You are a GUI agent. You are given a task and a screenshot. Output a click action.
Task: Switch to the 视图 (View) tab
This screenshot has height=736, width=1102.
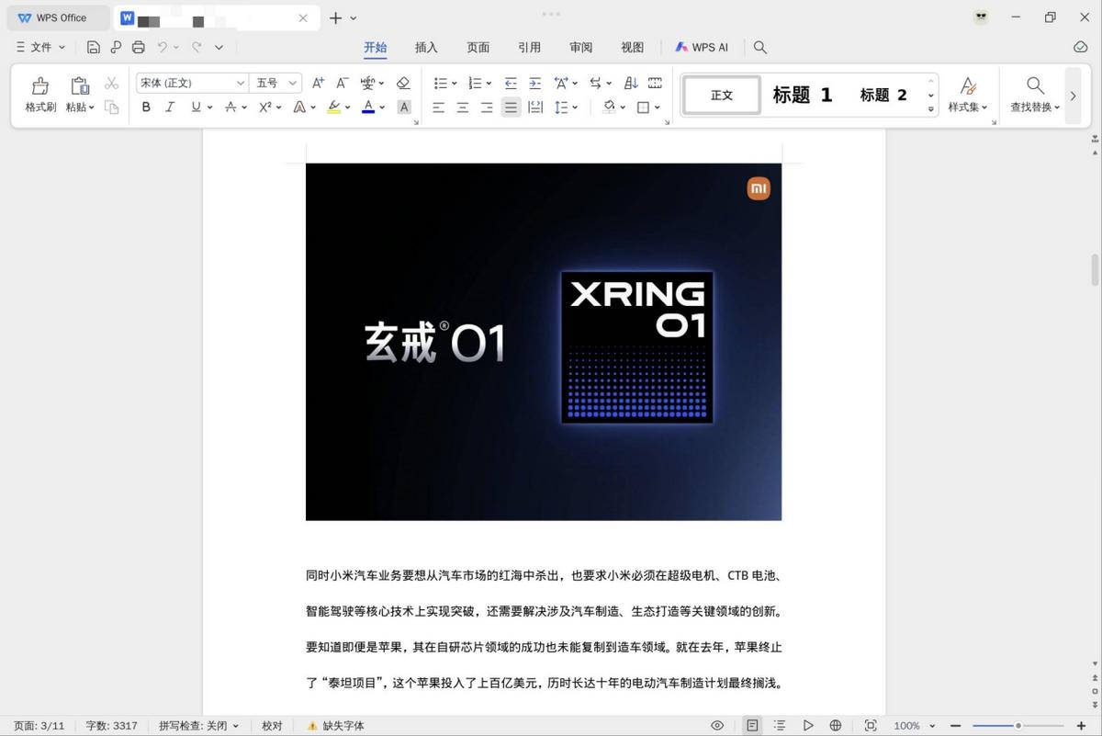(632, 47)
